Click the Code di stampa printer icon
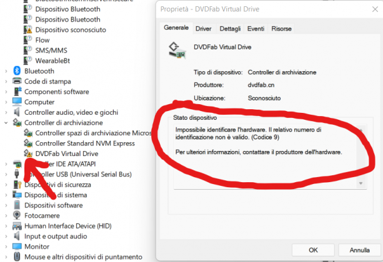 tap(17, 81)
